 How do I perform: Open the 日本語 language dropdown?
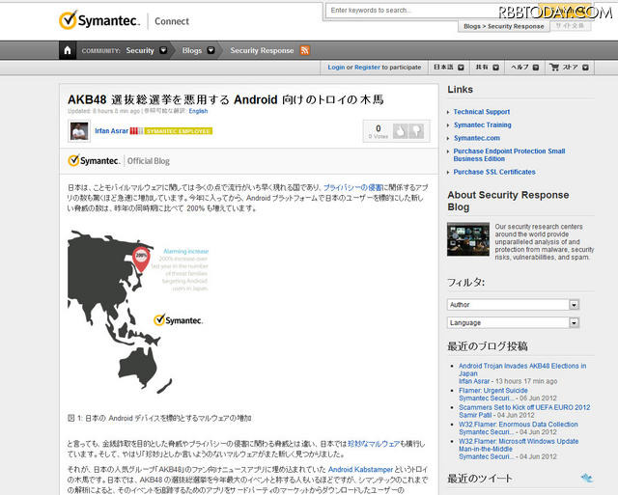pyautogui.click(x=448, y=68)
